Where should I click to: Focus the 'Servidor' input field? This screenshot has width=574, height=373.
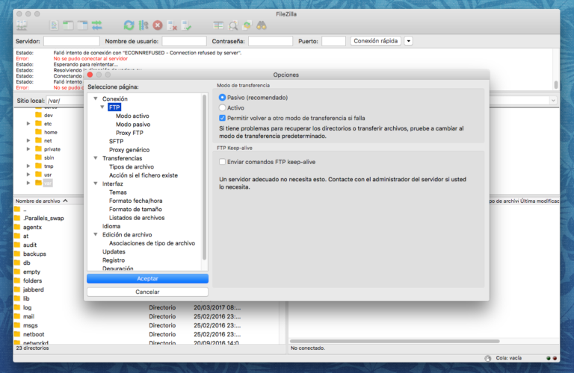pyautogui.click(x=72, y=41)
